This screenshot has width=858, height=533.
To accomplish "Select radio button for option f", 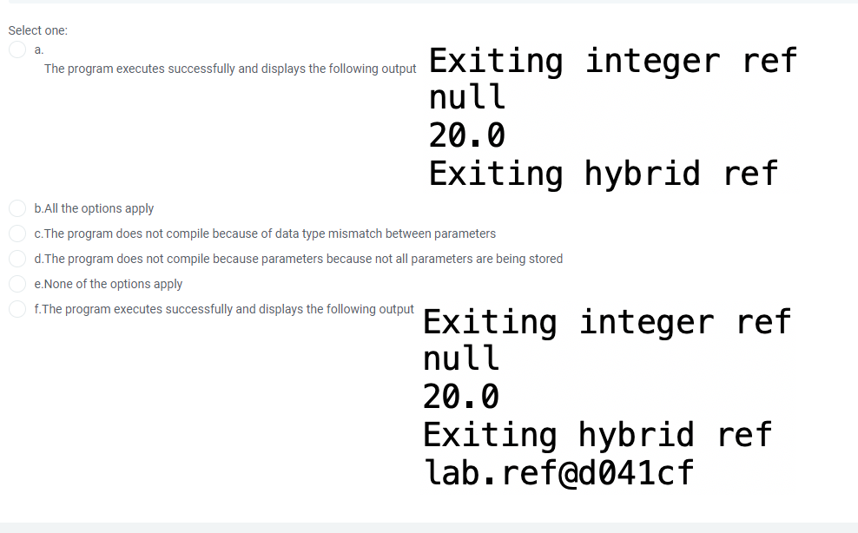I will tap(17, 309).
